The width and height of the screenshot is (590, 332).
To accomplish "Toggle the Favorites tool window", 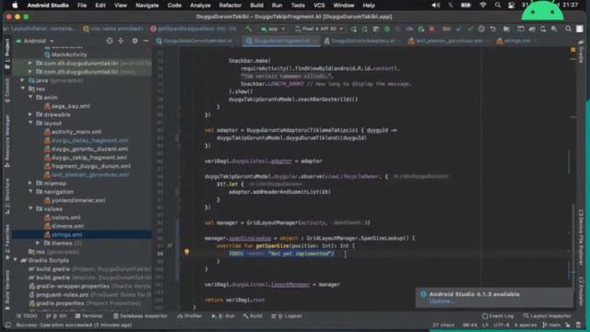I will click(x=7, y=242).
